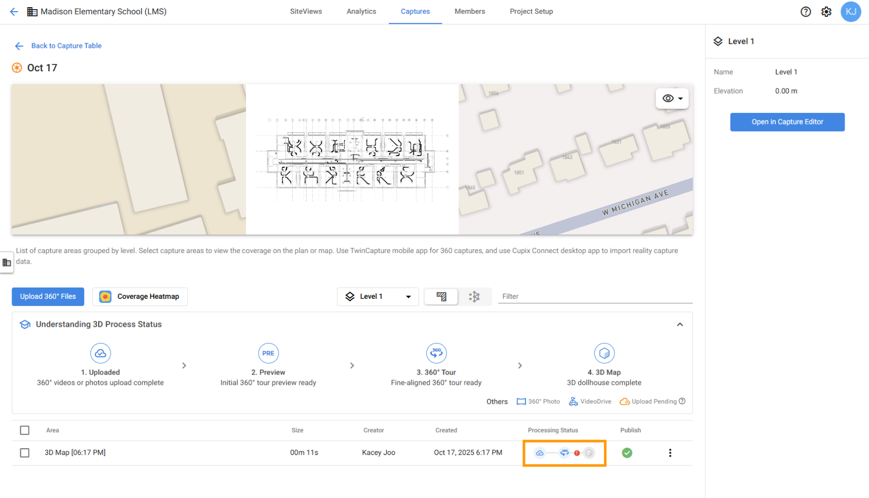Click the Processing Status column header

pos(553,430)
